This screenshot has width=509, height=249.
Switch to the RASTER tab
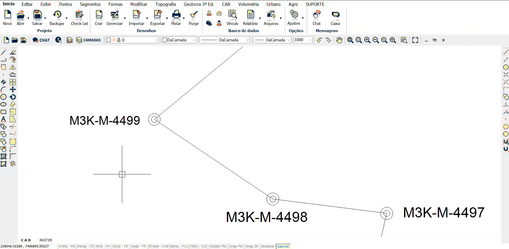pos(46,240)
